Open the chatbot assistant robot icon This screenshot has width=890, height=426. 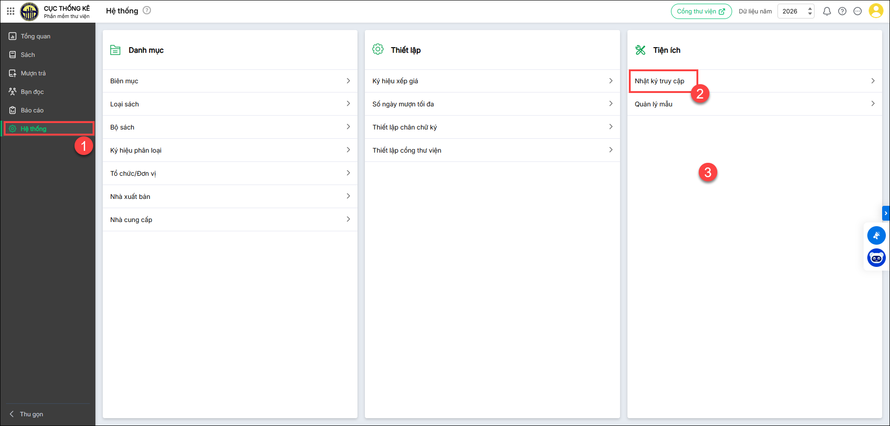(x=876, y=258)
